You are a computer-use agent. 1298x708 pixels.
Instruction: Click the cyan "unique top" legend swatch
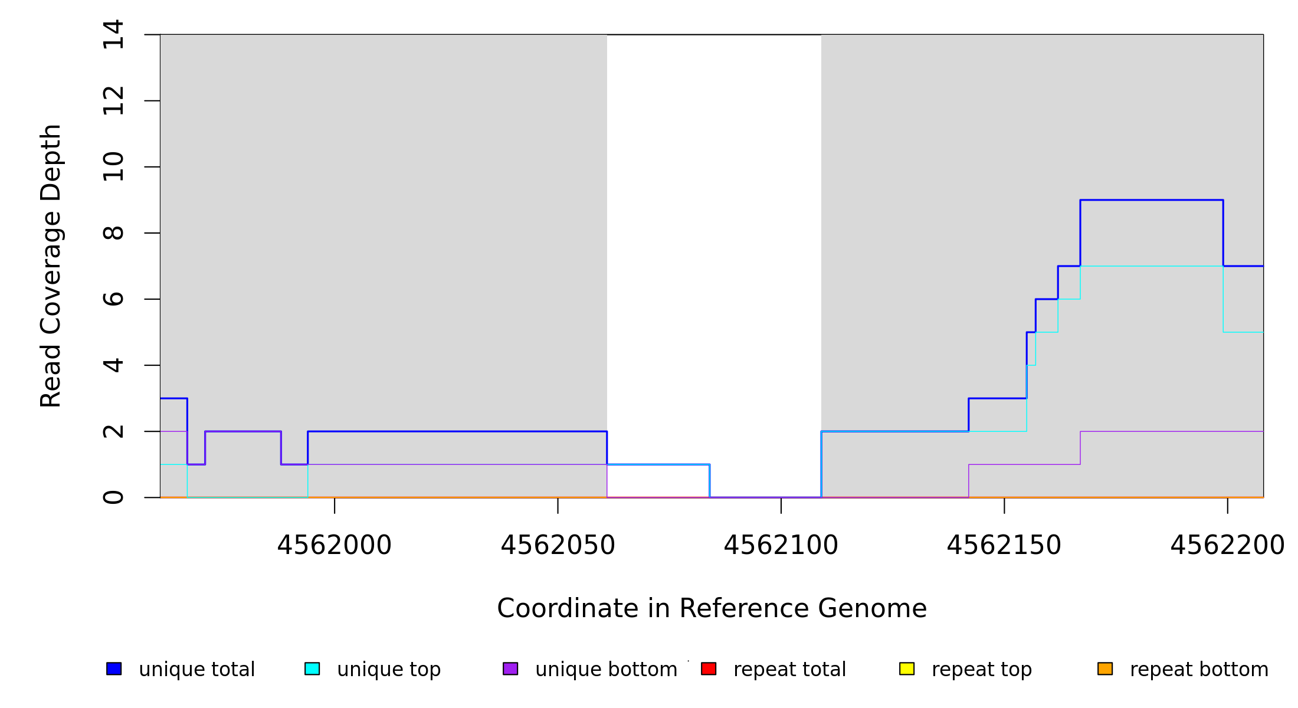(x=312, y=668)
